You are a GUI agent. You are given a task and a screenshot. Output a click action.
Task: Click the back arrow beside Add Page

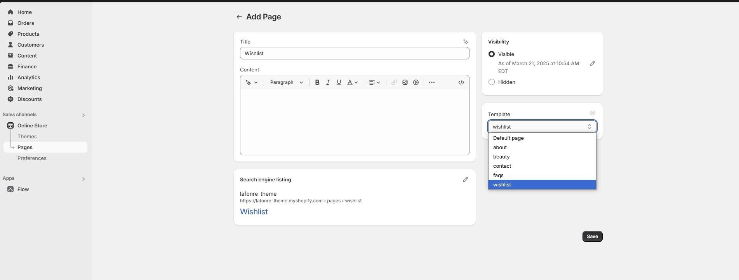coord(239,17)
